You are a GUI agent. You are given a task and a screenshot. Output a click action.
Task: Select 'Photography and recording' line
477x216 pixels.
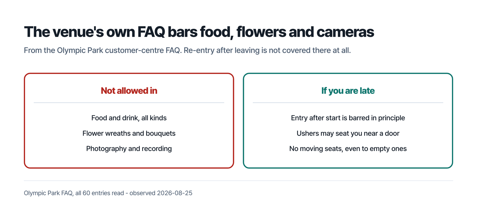(x=129, y=149)
